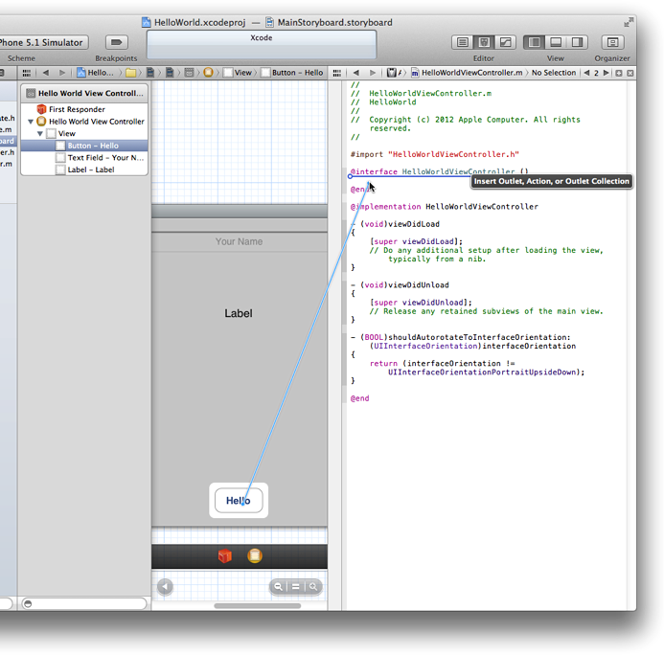Image resolution: width=664 pixels, height=655 pixels.
Task: Click the Hello button on the canvas
Action: click(x=239, y=501)
